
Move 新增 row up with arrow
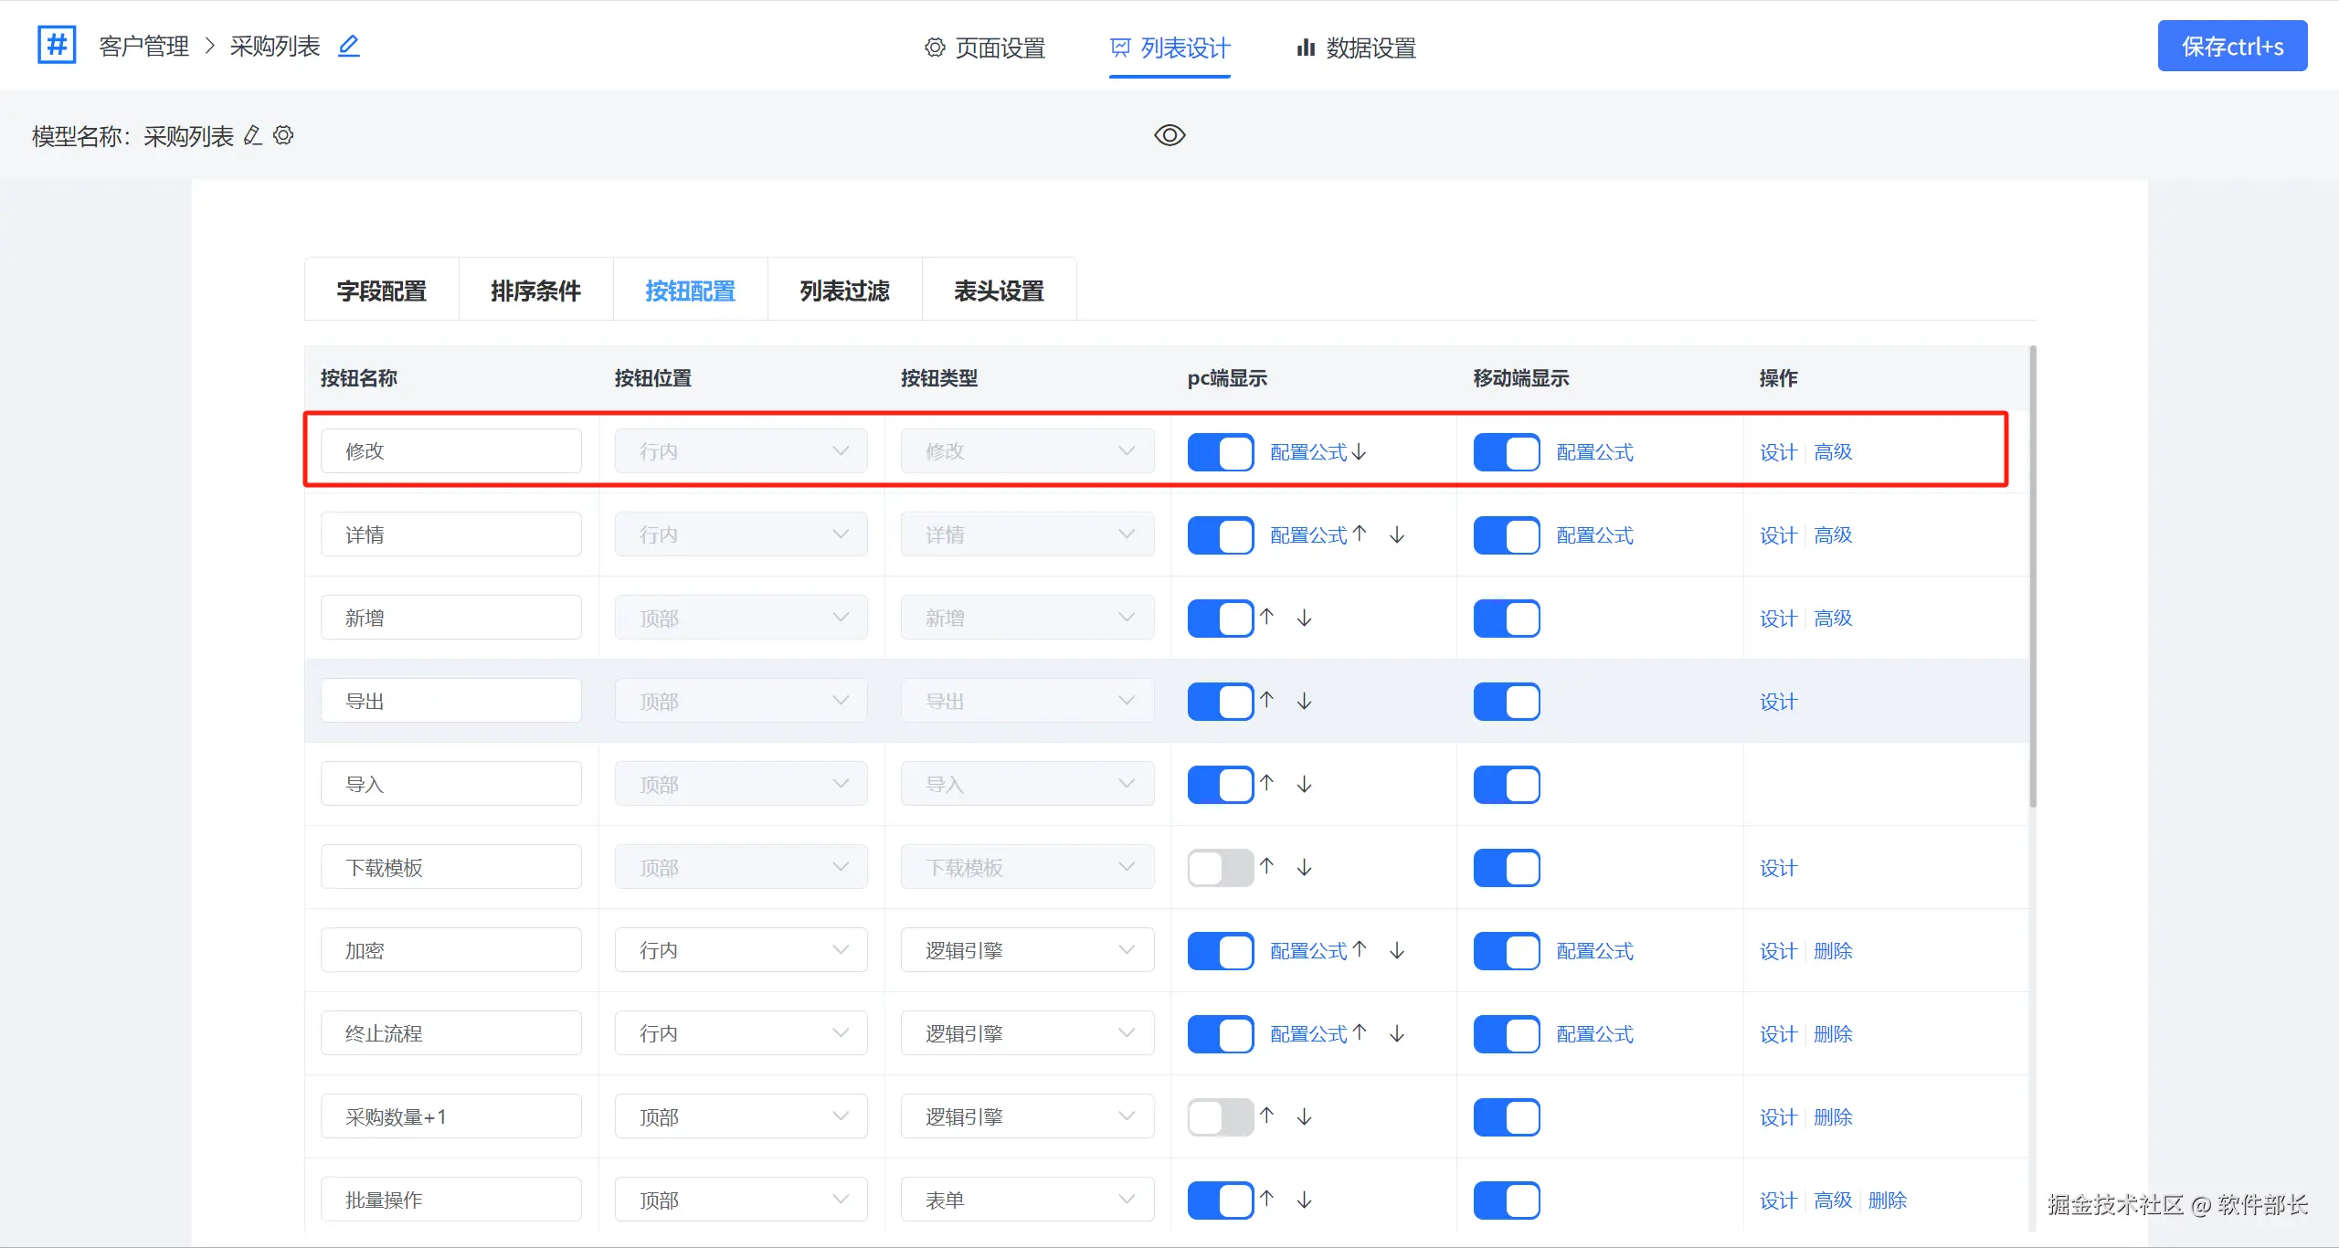click(x=1266, y=617)
